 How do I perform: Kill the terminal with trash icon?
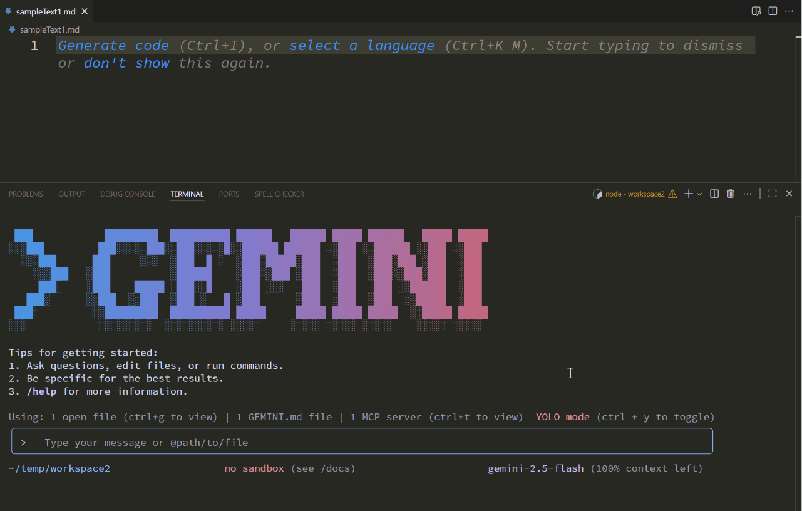(730, 194)
